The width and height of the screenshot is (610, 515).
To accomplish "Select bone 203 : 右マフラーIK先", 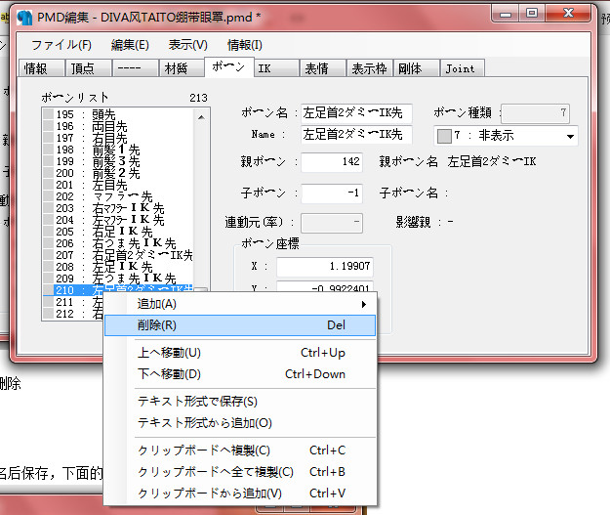I will (x=119, y=208).
